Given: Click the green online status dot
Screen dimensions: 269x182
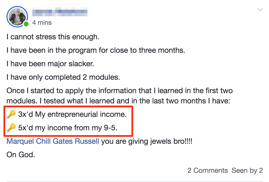Looking at the screenshot, I should (26, 24).
